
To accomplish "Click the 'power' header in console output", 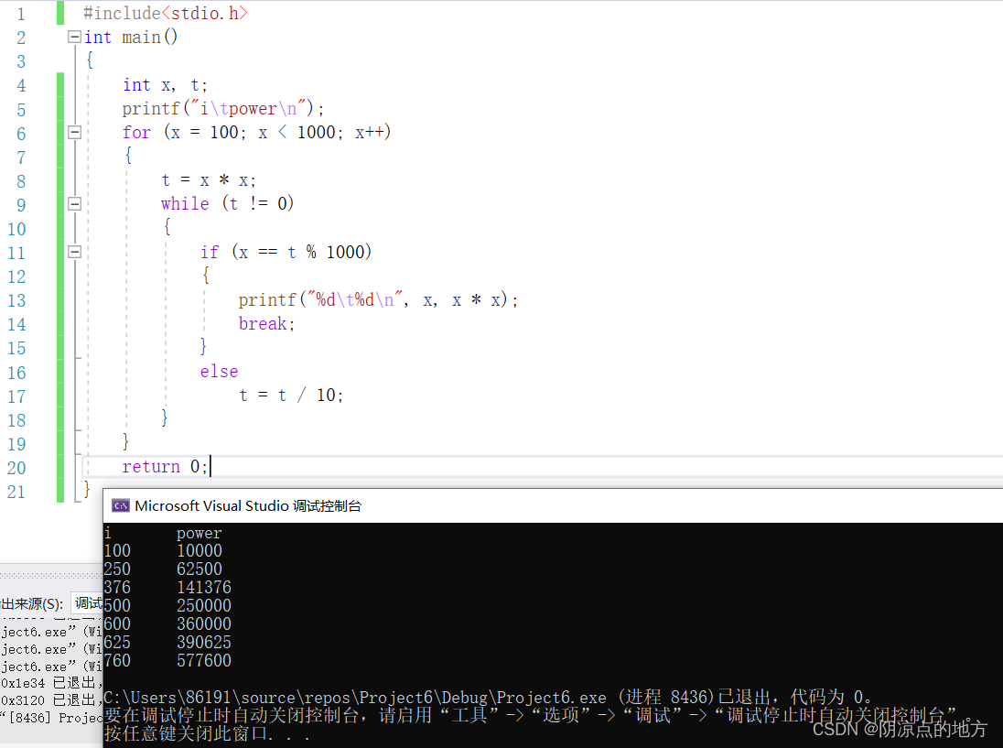I will click(199, 534).
